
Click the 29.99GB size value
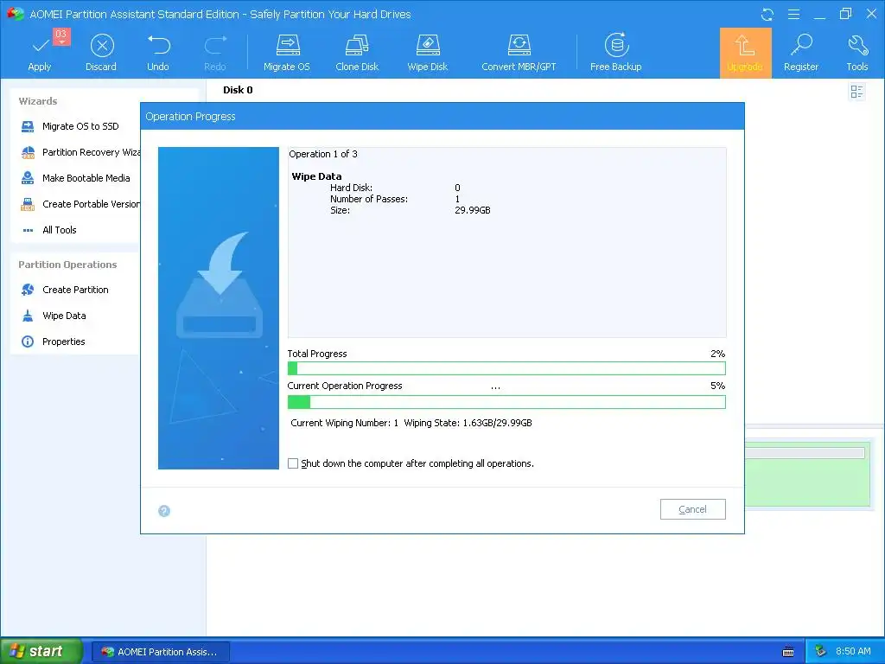[473, 211]
